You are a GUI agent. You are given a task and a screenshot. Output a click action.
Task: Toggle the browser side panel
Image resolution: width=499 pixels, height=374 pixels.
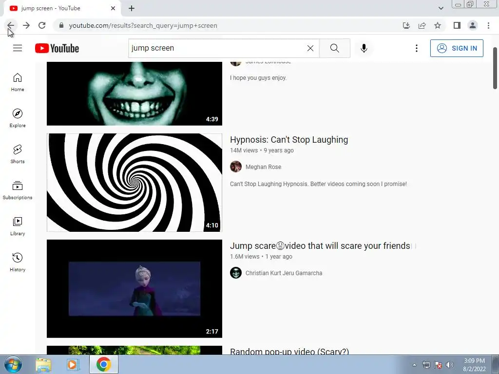click(x=457, y=25)
